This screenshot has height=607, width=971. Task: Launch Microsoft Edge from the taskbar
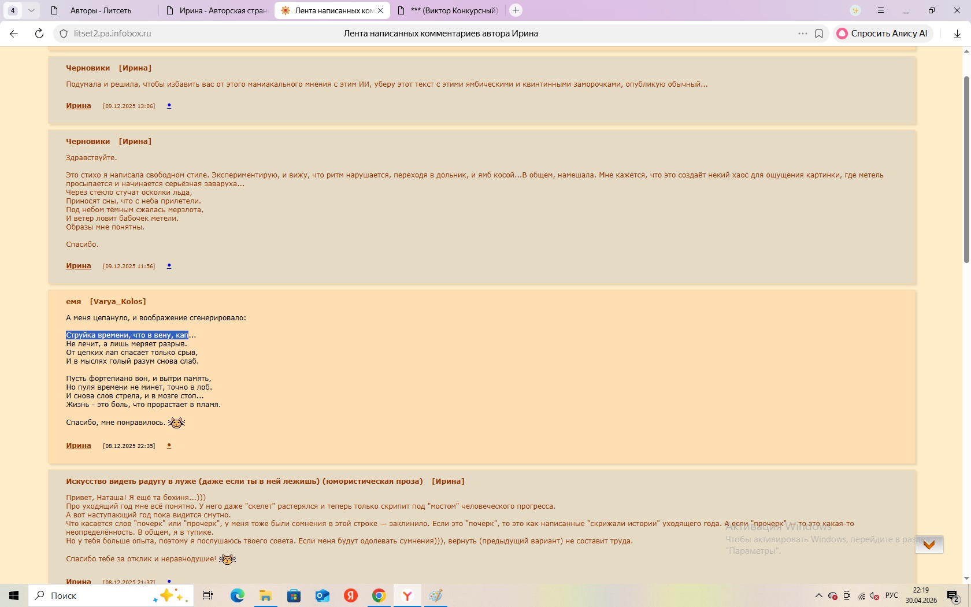[x=238, y=595]
